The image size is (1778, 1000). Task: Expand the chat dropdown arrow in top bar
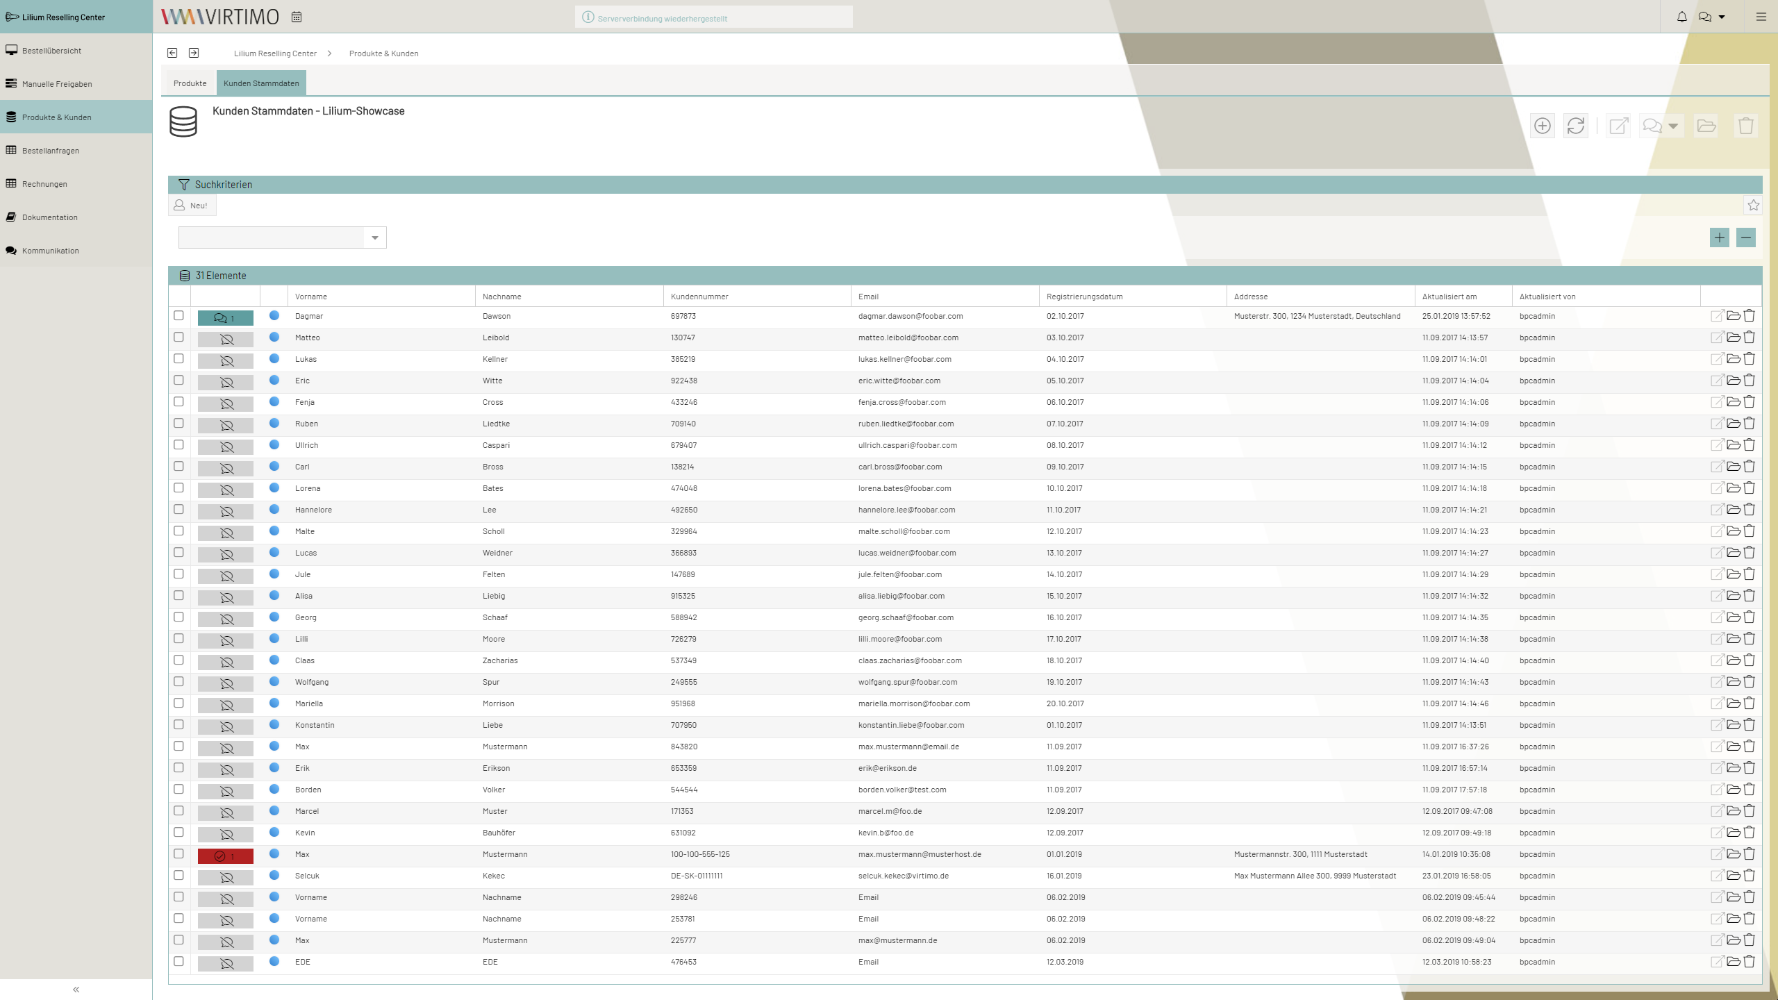tap(1722, 17)
